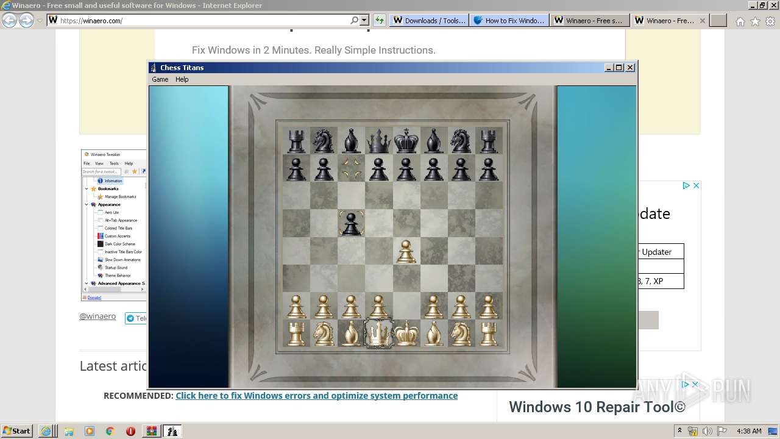780x439 pixels.
Task: Open the address bar autocomplete dropdown arrow
Action: 364,20
